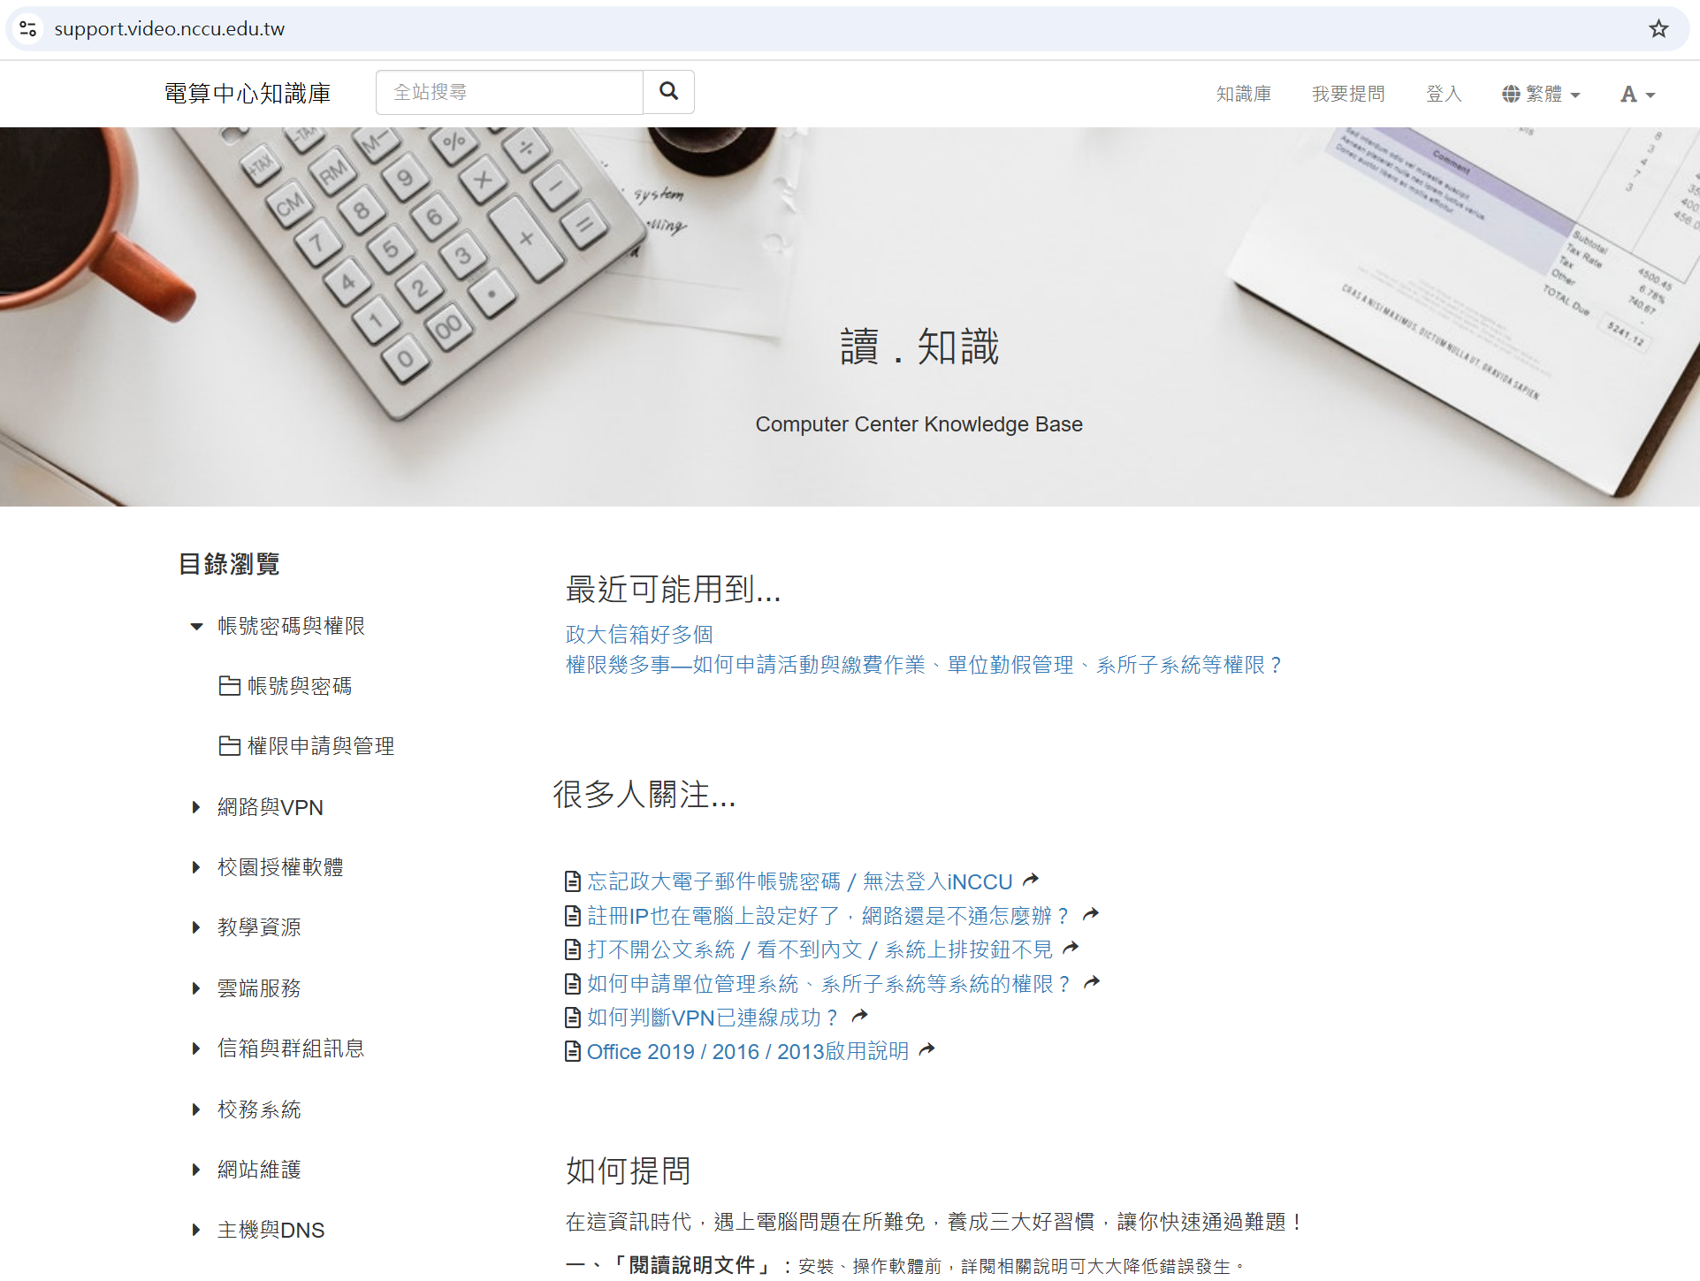Open the 政大信箱好多個 article

point(638,634)
